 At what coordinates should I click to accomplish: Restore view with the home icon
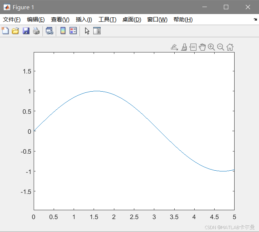pos(230,47)
